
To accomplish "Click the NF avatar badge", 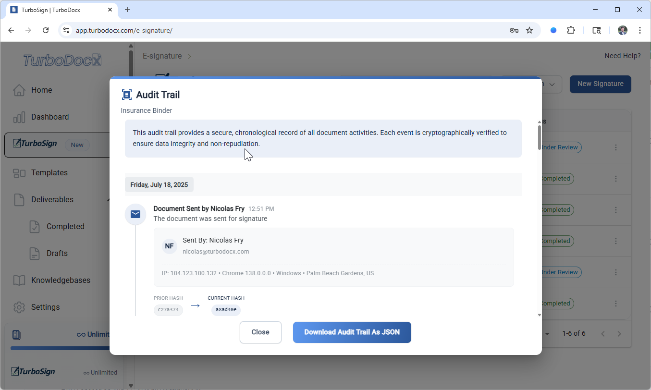I will point(169,246).
